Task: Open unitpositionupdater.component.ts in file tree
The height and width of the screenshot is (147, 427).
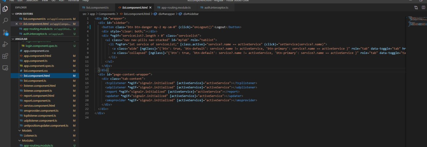Action: [x=45, y=126]
